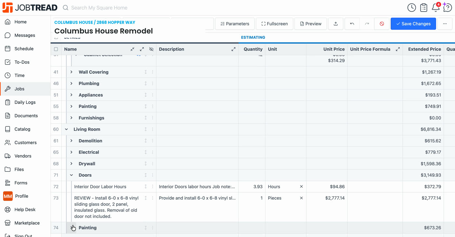Open Daily Logs in sidebar
This screenshot has height=237, width=455.
[25, 102]
